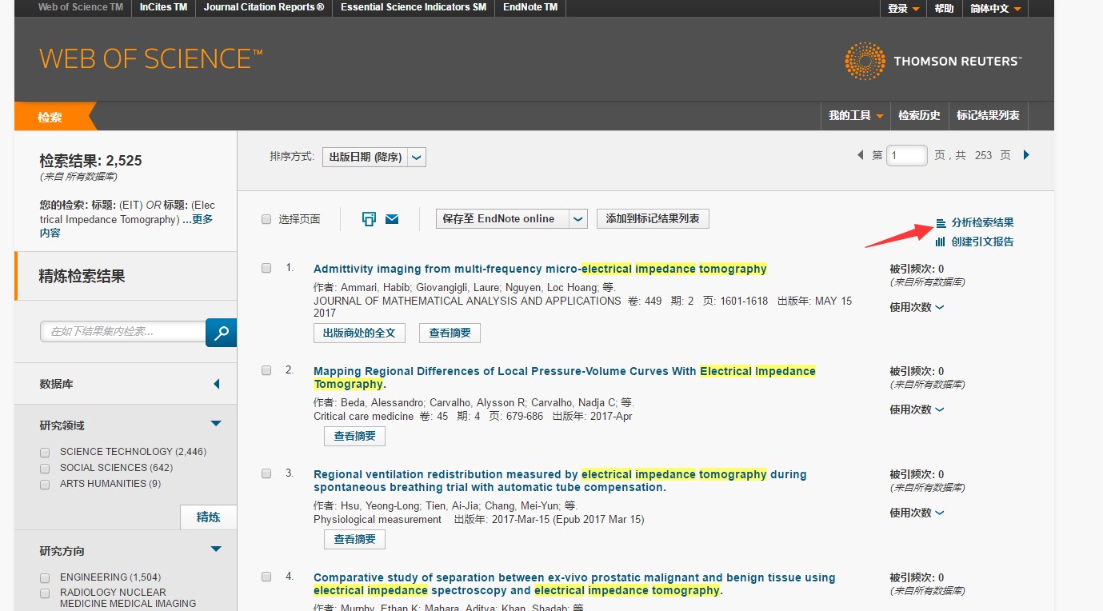Image resolution: width=1103 pixels, height=611 pixels.
Task: Expand the 数据库 section
Action: (x=216, y=385)
